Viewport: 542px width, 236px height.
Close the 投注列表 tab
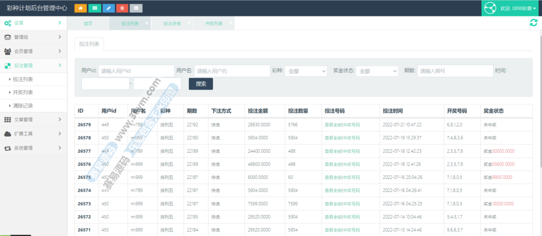coord(147,23)
